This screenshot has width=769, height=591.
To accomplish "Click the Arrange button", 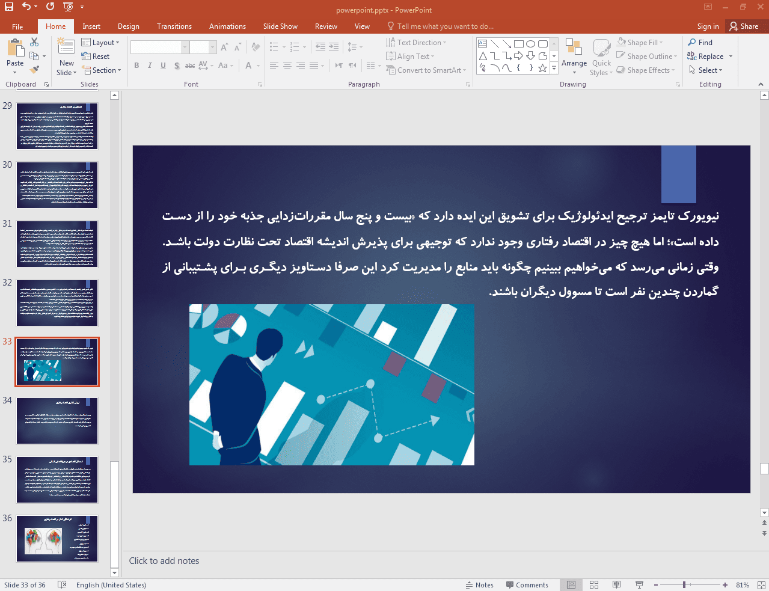I will [x=574, y=57].
